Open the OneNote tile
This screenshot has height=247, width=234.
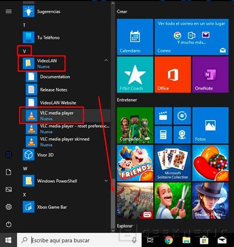[x=210, y=75]
